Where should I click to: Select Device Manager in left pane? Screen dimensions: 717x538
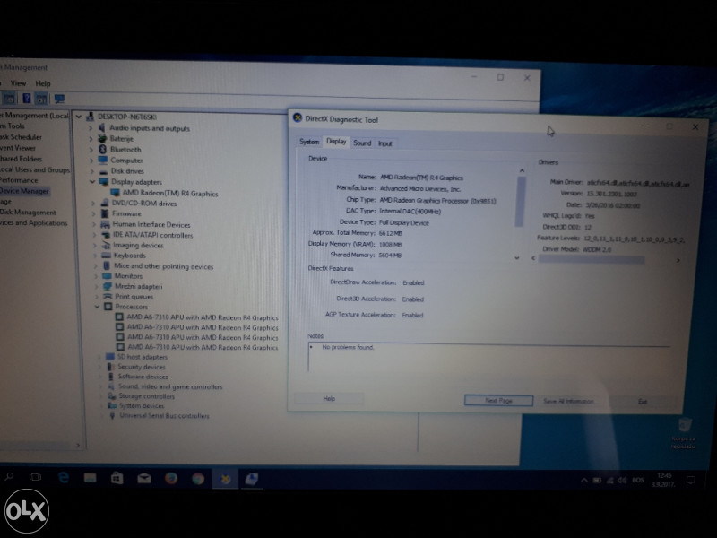(24, 191)
